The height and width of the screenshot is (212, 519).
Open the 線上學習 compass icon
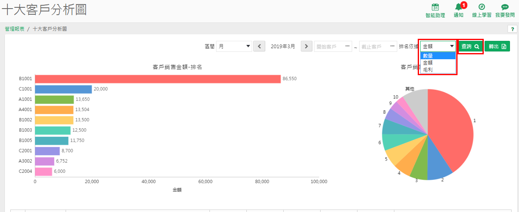(482, 7)
